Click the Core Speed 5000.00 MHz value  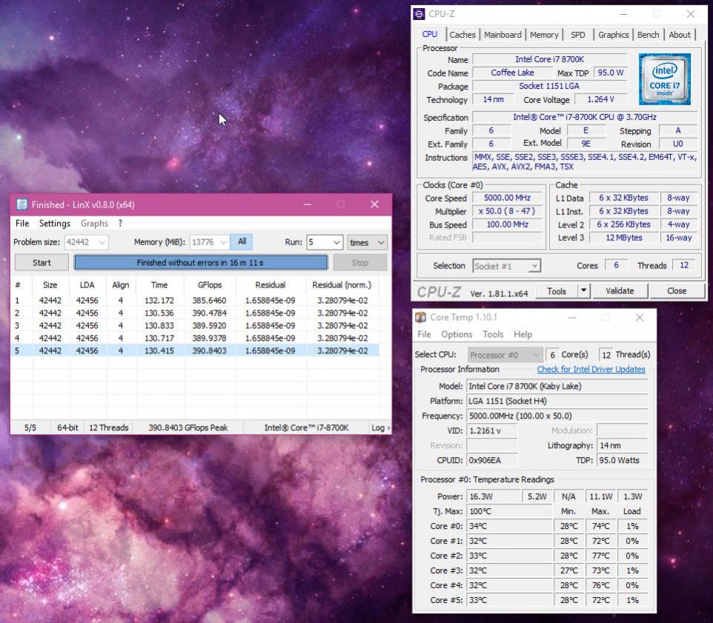tap(507, 198)
